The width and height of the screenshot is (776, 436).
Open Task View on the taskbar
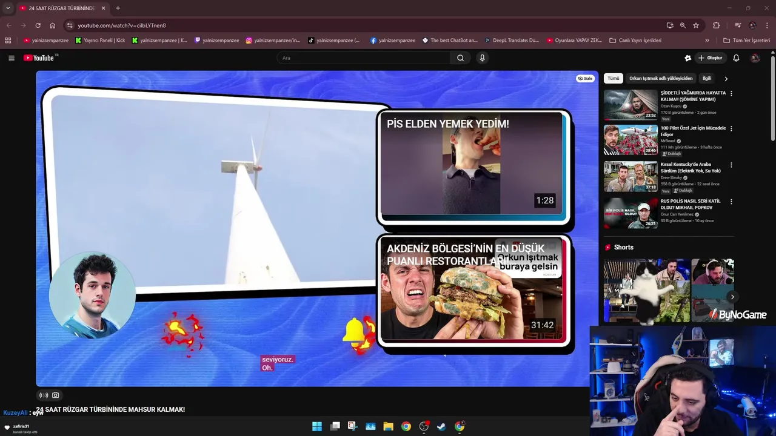[335, 426]
